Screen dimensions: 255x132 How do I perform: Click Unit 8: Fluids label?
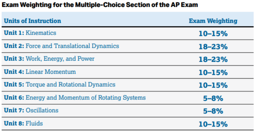tap(23, 123)
